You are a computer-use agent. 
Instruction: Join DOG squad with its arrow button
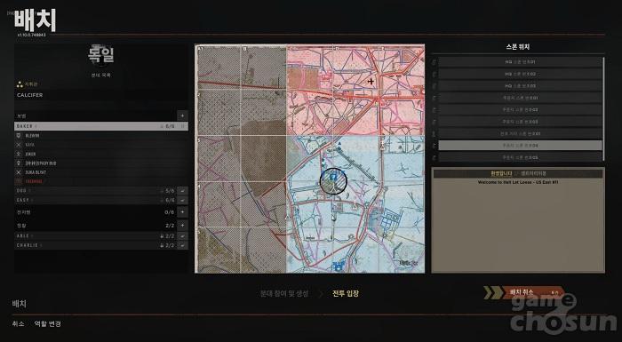click(182, 191)
